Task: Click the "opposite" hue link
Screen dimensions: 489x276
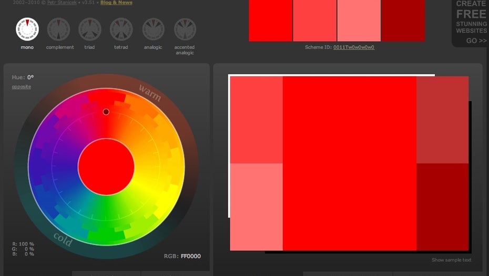Action: tap(22, 87)
